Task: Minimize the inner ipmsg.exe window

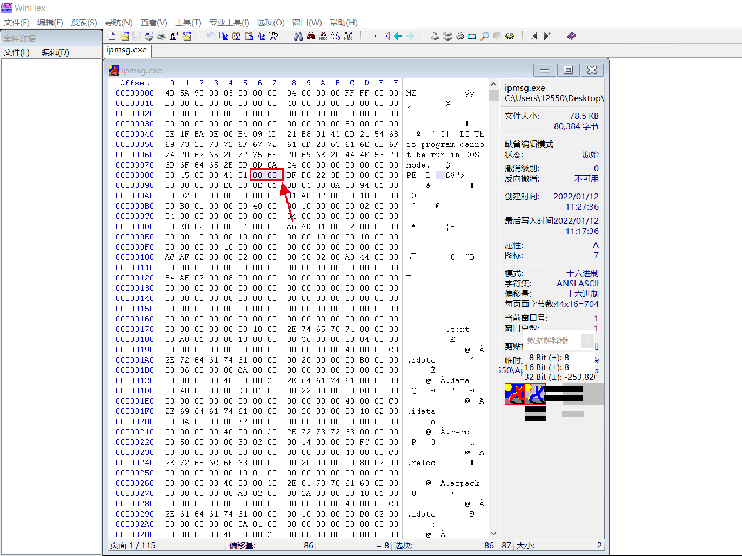Action: (x=545, y=70)
